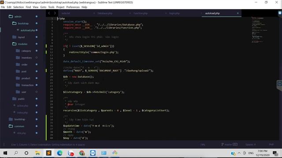The height and width of the screenshot is (158, 282).
Task: Click the date_default_timezone_set code line
Action: [x=96, y=61]
